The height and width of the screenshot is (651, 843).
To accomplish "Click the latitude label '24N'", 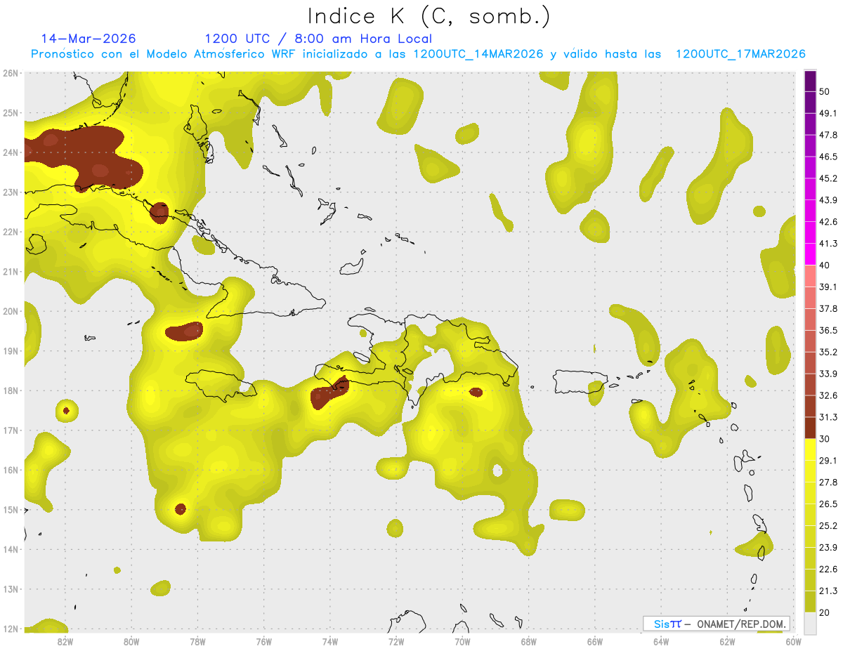I will click(x=11, y=152).
